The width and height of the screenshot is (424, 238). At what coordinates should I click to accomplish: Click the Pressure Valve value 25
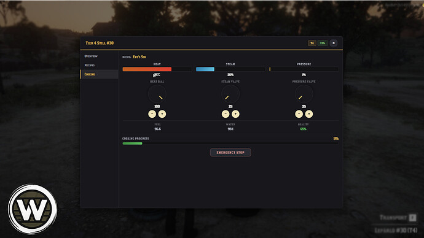pyautogui.click(x=304, y=107)
